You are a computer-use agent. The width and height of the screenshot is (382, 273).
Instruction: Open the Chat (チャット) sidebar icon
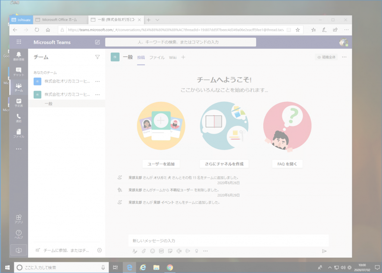click(19, 72)
